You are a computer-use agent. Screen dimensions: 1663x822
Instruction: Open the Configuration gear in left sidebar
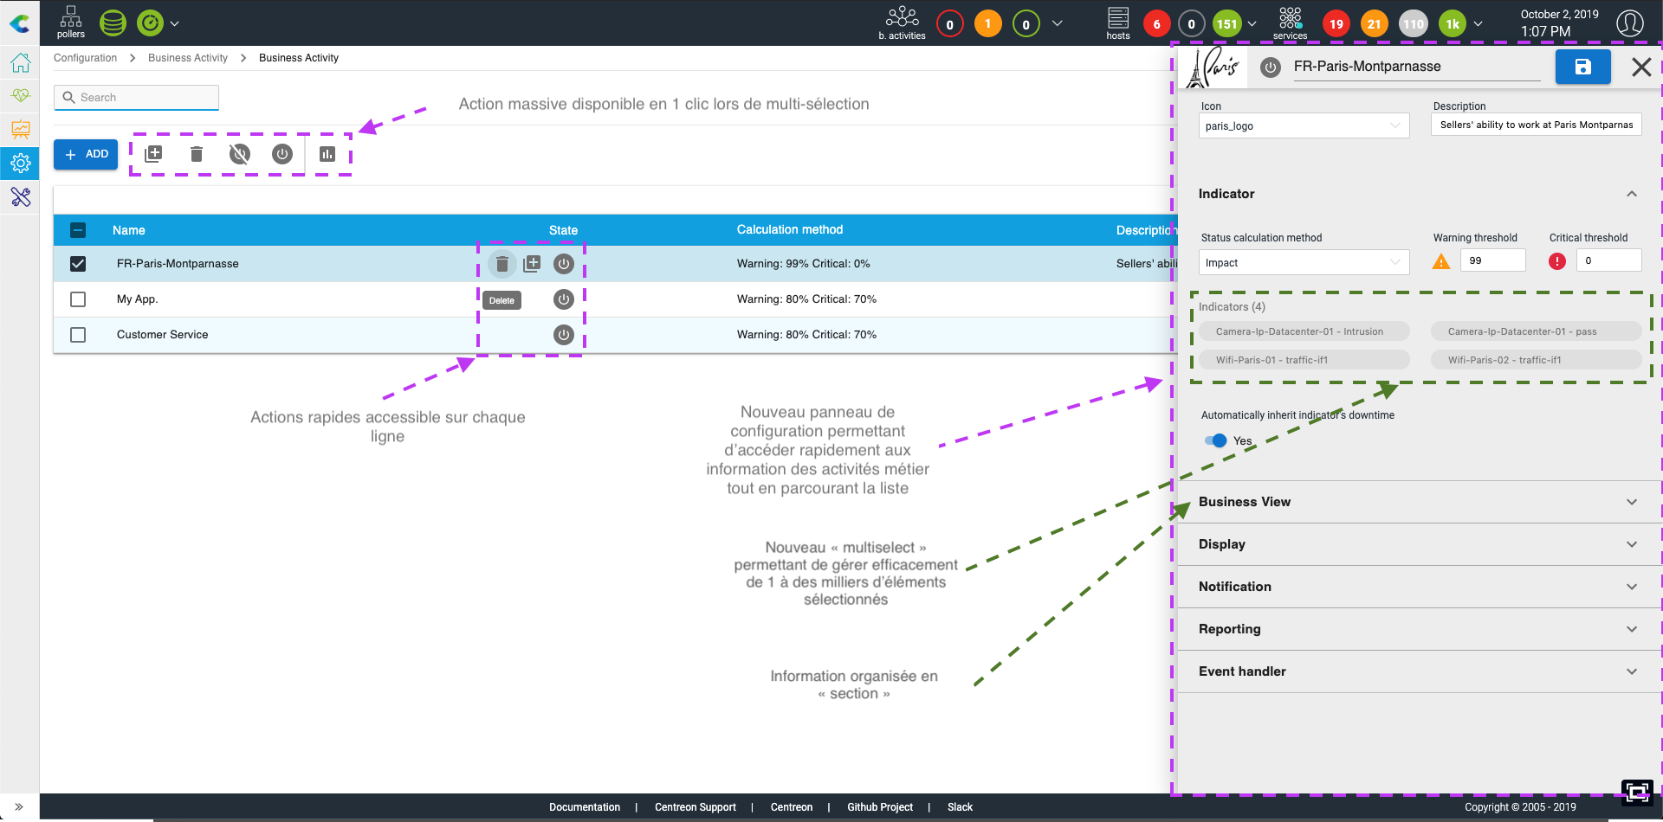click(20, 163)
